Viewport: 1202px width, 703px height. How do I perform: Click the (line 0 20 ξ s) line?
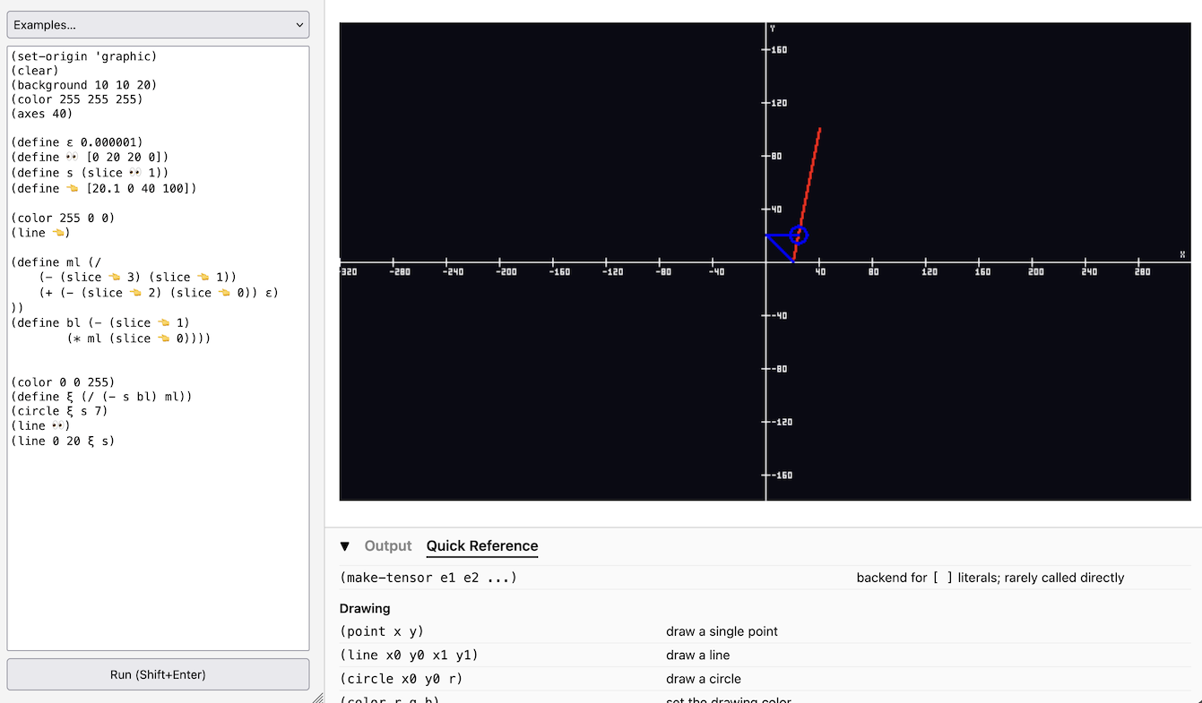click(63, 441)
